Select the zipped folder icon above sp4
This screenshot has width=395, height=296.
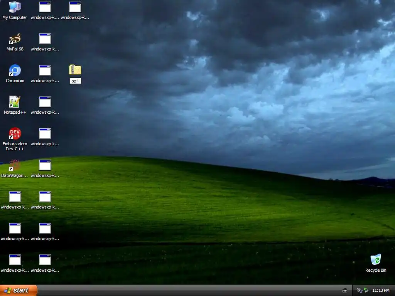[75, 70]
